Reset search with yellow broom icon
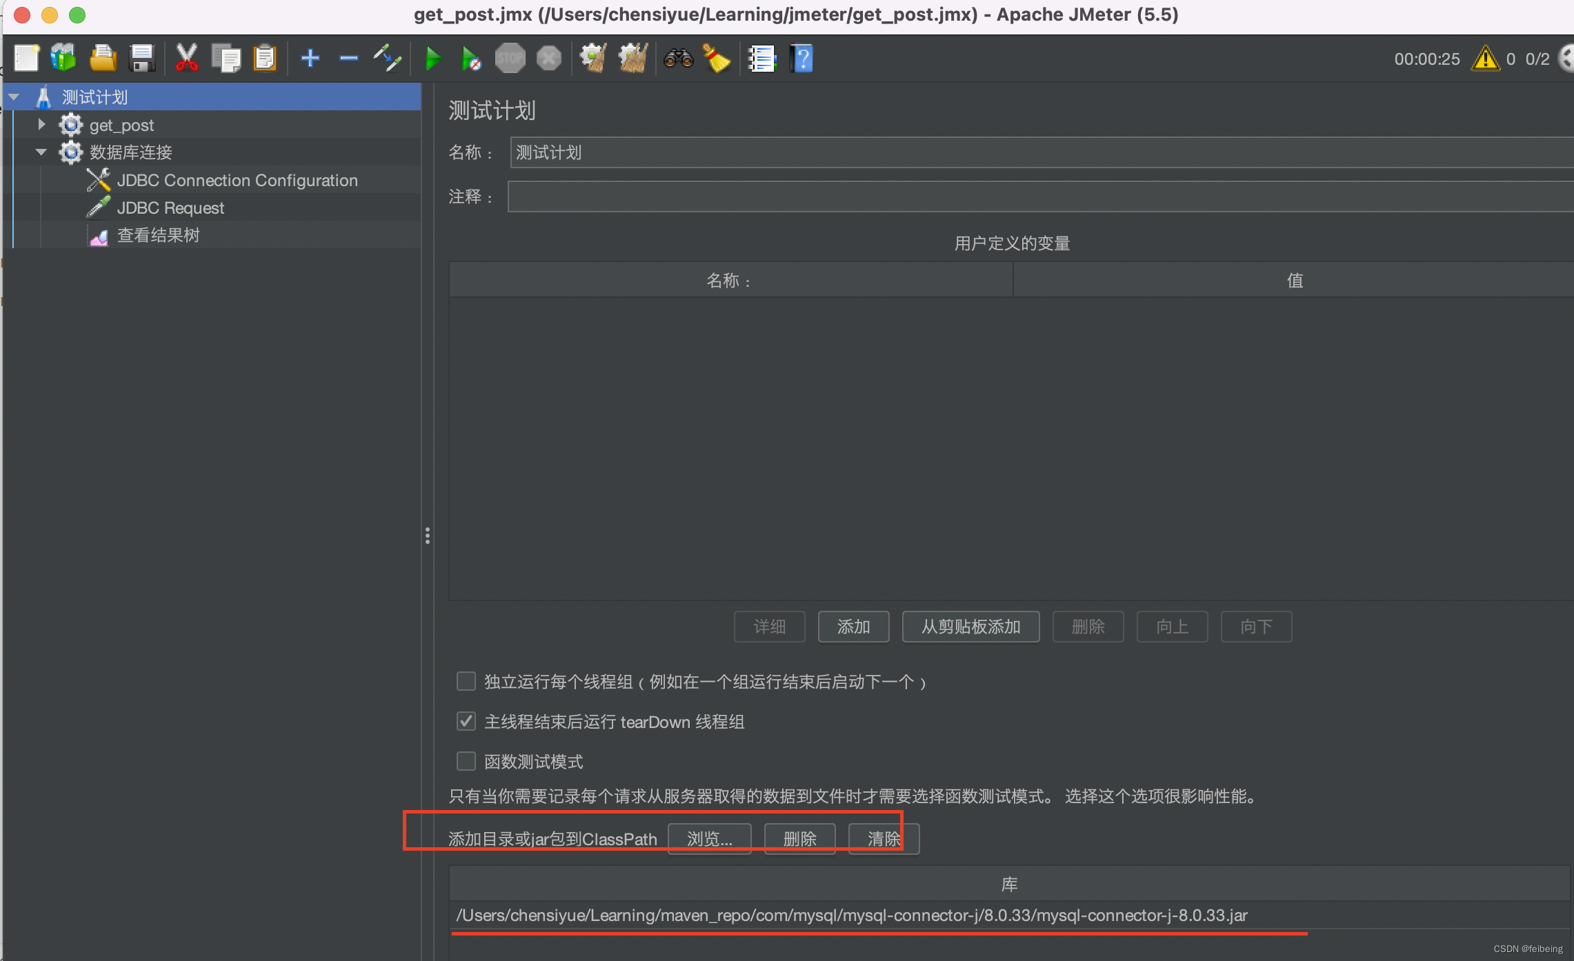 point(717,59)
